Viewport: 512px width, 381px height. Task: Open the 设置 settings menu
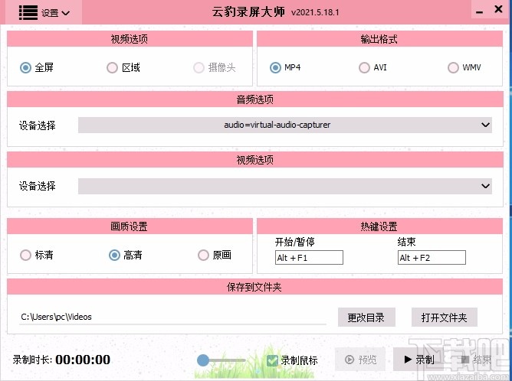[44, 12]
